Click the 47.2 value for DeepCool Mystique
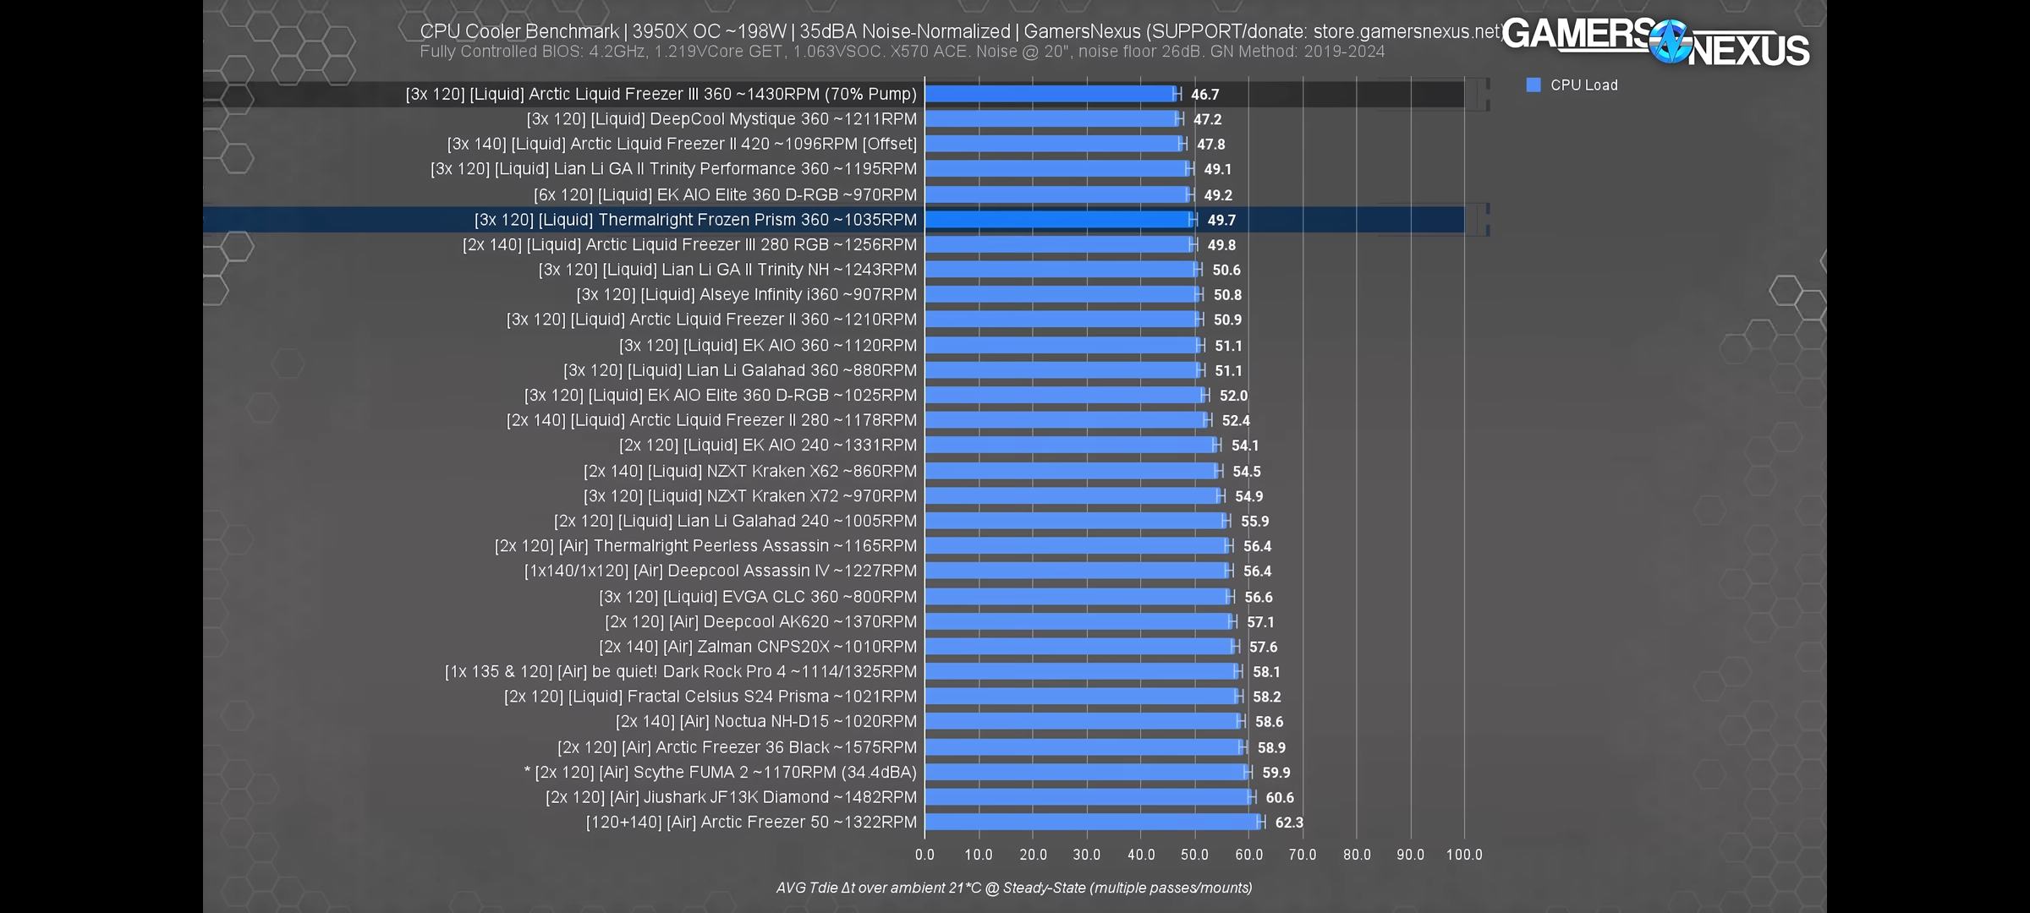Screen dimensions: 2030x913 [x=1208, y=119]
